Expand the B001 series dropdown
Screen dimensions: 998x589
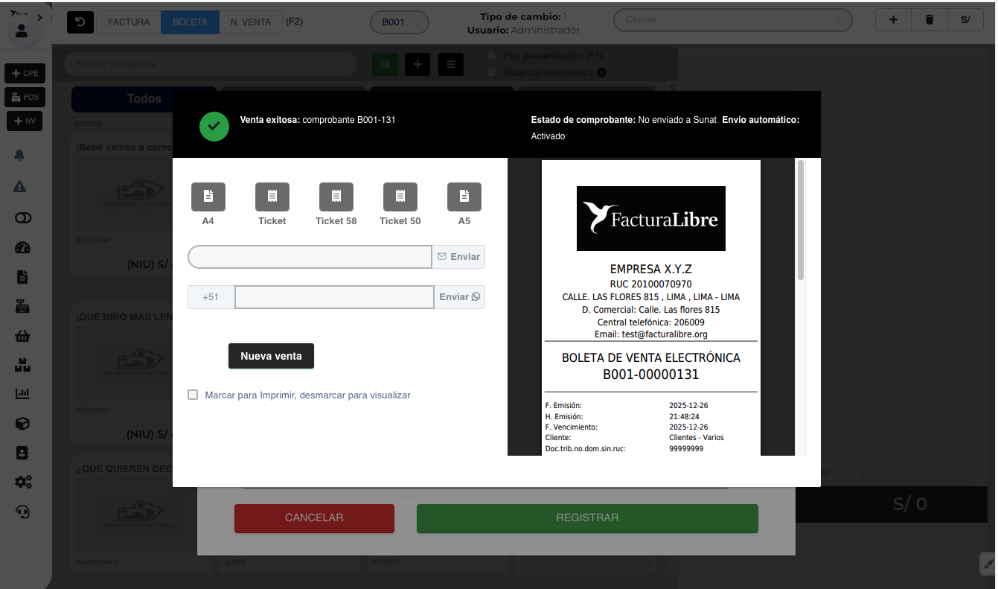pyautogui.click(x=400, y=22)
